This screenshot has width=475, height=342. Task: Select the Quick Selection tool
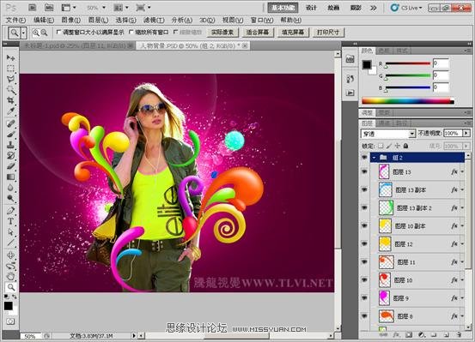(10, 89)
